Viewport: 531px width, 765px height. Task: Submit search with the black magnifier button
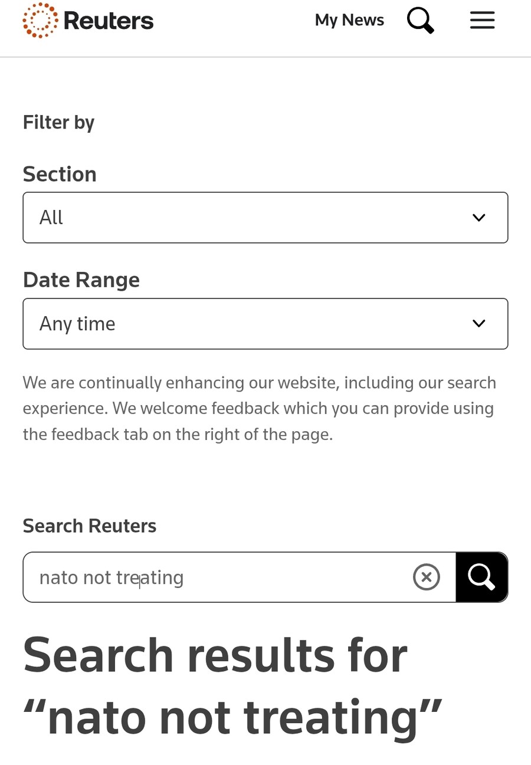(x=481, y=577)
